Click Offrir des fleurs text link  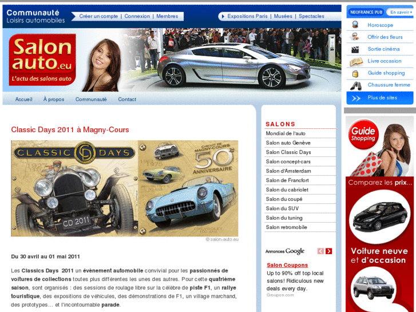(385, 37)
